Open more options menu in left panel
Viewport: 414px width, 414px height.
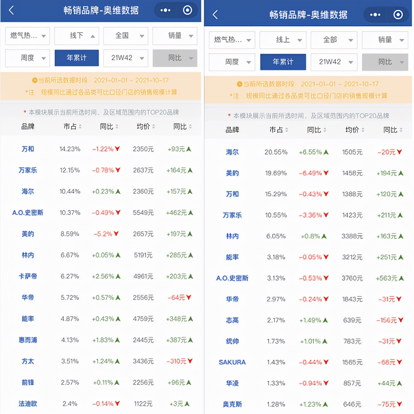coord(165,10)
